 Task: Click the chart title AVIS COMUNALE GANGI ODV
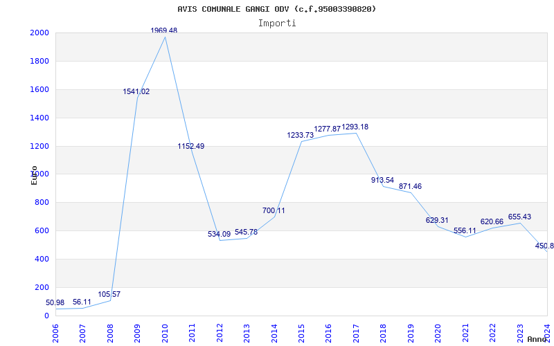(x=276, y=9)
